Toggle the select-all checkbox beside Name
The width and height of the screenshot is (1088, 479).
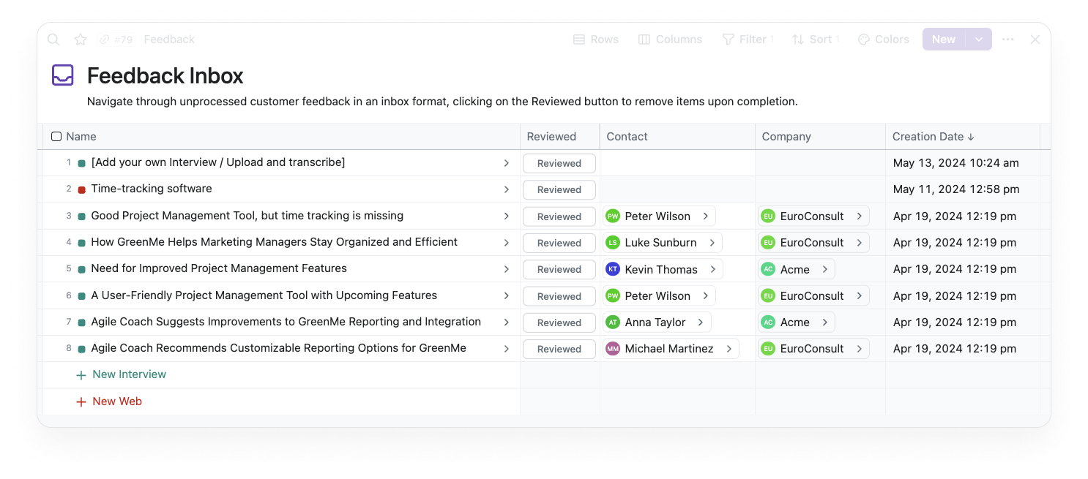(56, 137)
